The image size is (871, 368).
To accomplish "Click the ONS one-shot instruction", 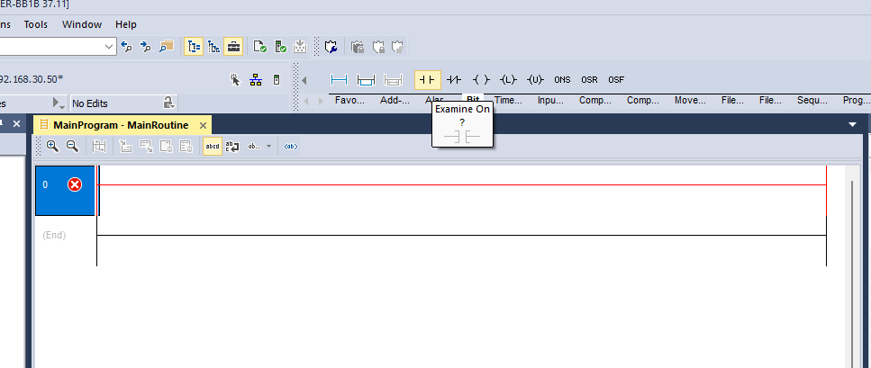I will pos(562,79).
